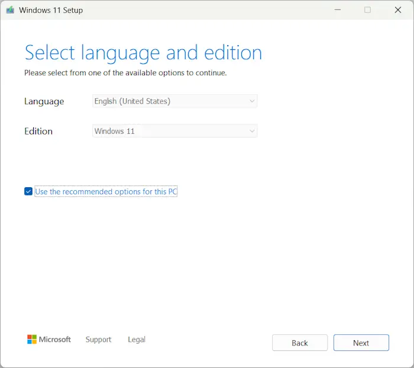Uncheck 'Use the recommended options for this PC'
This screenshot has height=368, width=414.
point(28,191)
